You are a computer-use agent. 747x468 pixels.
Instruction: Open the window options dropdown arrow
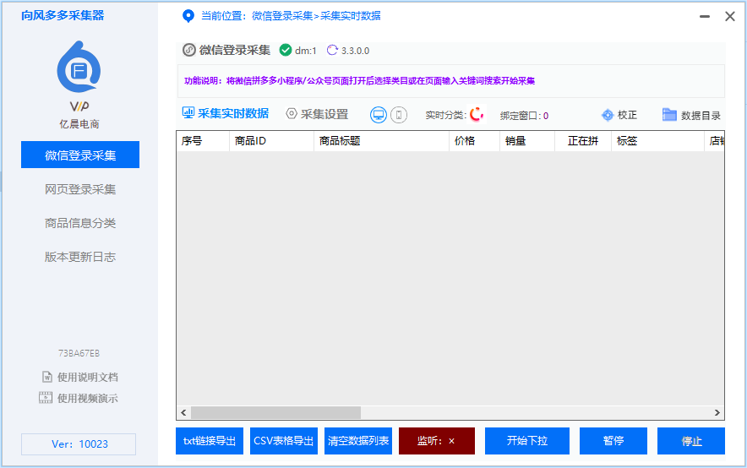tap(703, 16)
